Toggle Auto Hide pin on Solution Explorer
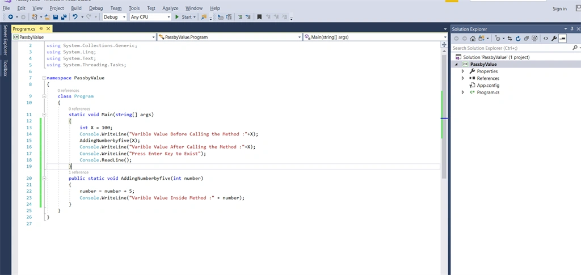This screenshot has height=275, width=581. point(572,29)
